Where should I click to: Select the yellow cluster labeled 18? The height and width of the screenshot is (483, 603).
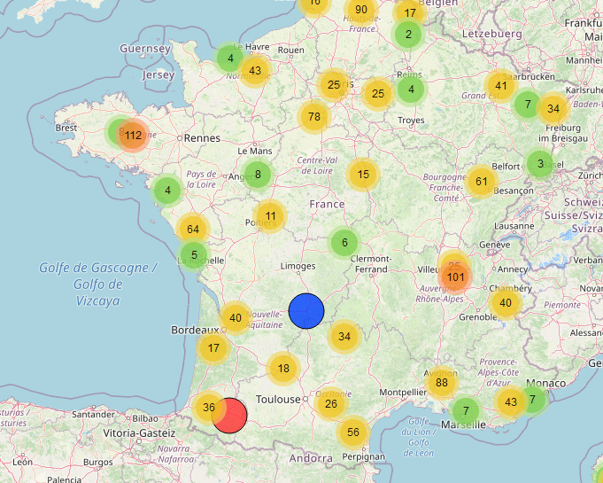point(283,369)
